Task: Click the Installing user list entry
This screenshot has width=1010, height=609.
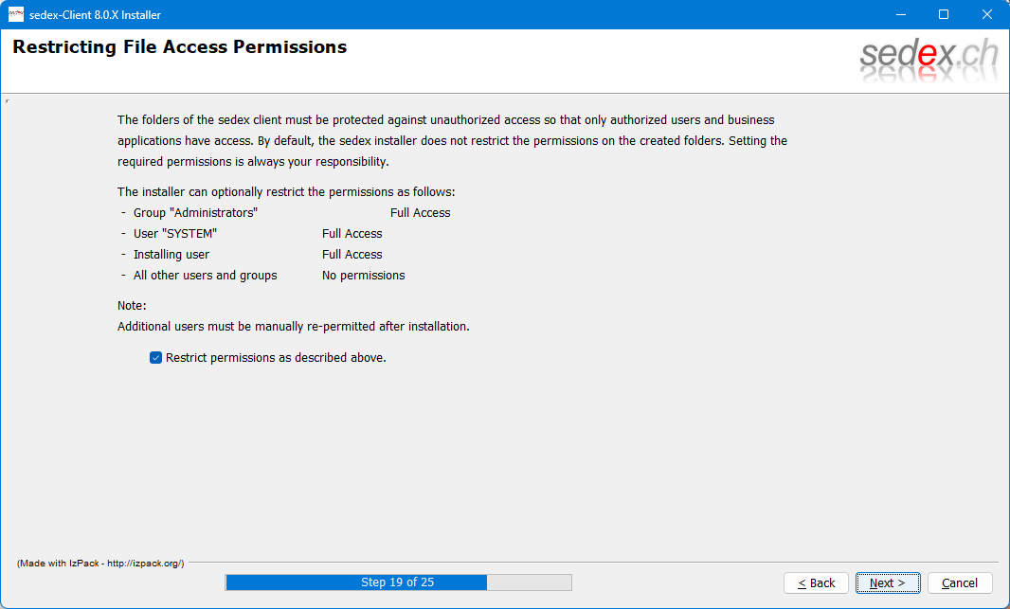Action: tap(171, 255)
